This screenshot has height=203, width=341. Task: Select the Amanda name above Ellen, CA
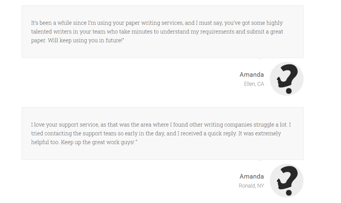252,75
